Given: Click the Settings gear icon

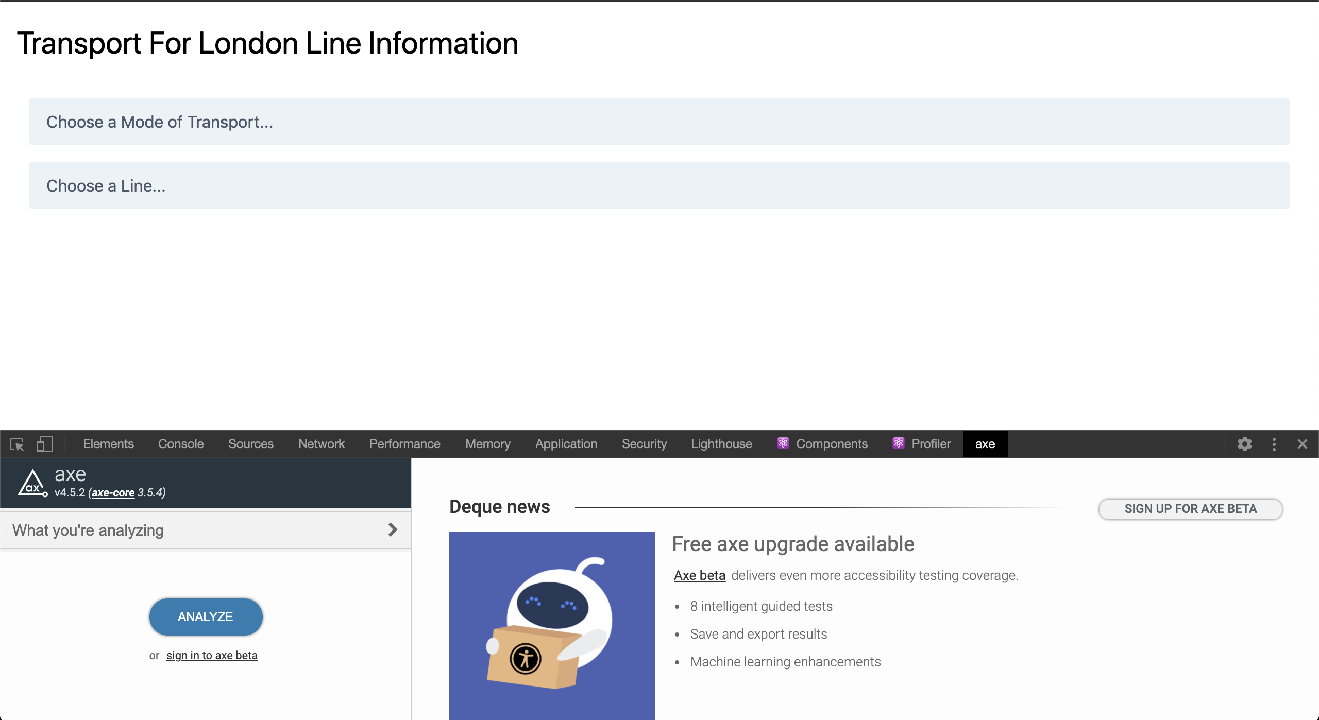Looking at the screenshot, I should (1244, 444).
